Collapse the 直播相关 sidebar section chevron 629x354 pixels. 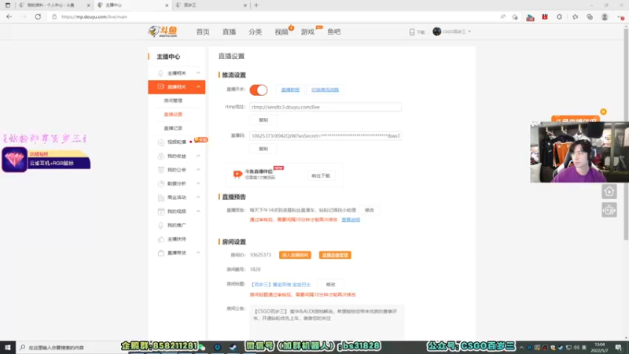point(198,87)
